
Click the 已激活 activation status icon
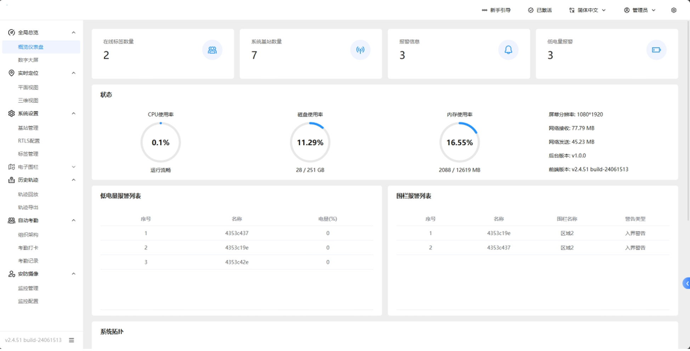(x=531, y=10)
